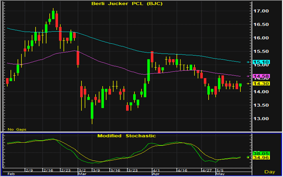Click the Apr month label
283x177 pixels.
click(x=156, y=174)
